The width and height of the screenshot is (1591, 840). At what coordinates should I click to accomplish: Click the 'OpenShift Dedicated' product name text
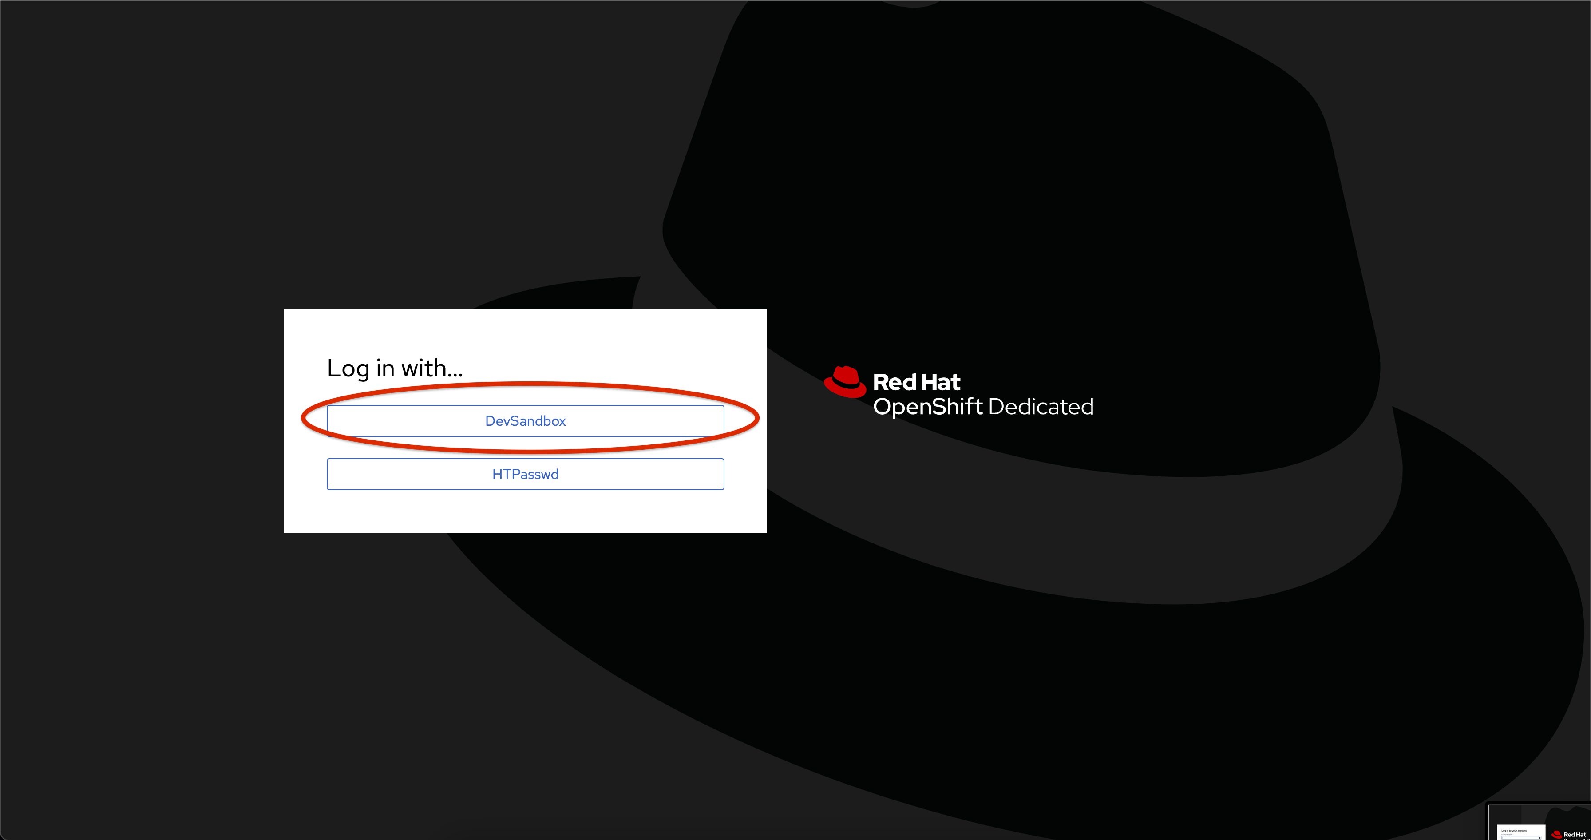click(x=983, y=406)
